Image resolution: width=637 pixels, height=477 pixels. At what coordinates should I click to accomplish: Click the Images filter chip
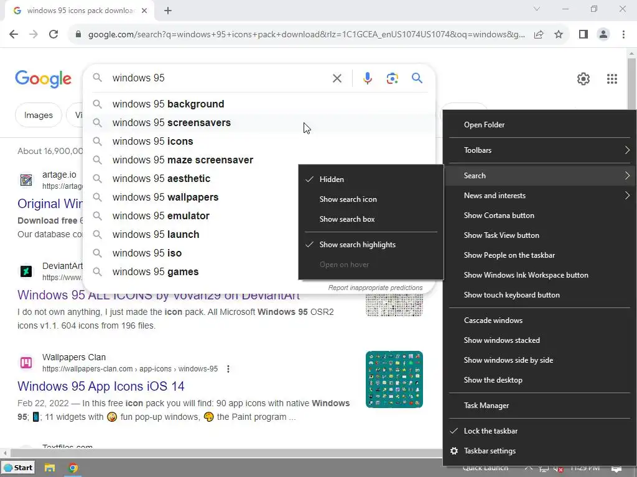click(39, 115)
